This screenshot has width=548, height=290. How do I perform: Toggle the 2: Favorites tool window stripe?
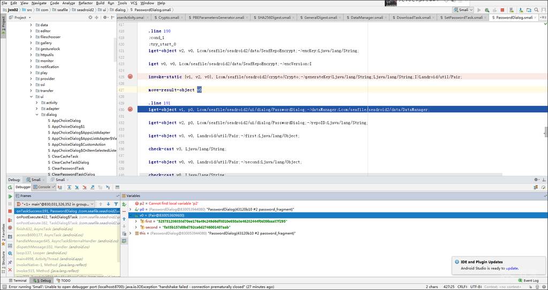3,234
